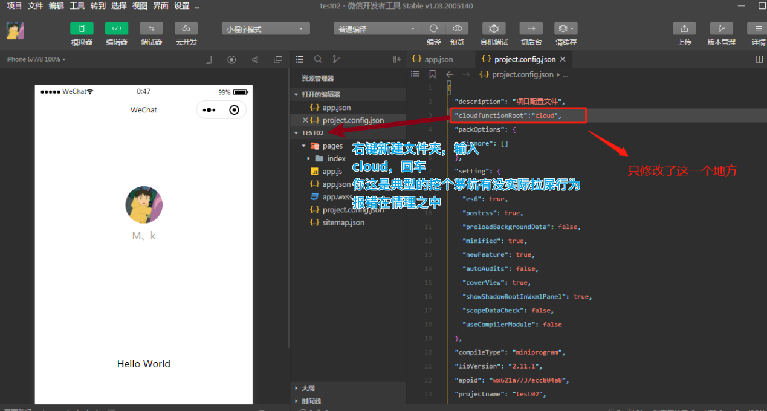Click the user avatar image in simulator
This screenshot has width=767, height=411.
click(144, 205)
